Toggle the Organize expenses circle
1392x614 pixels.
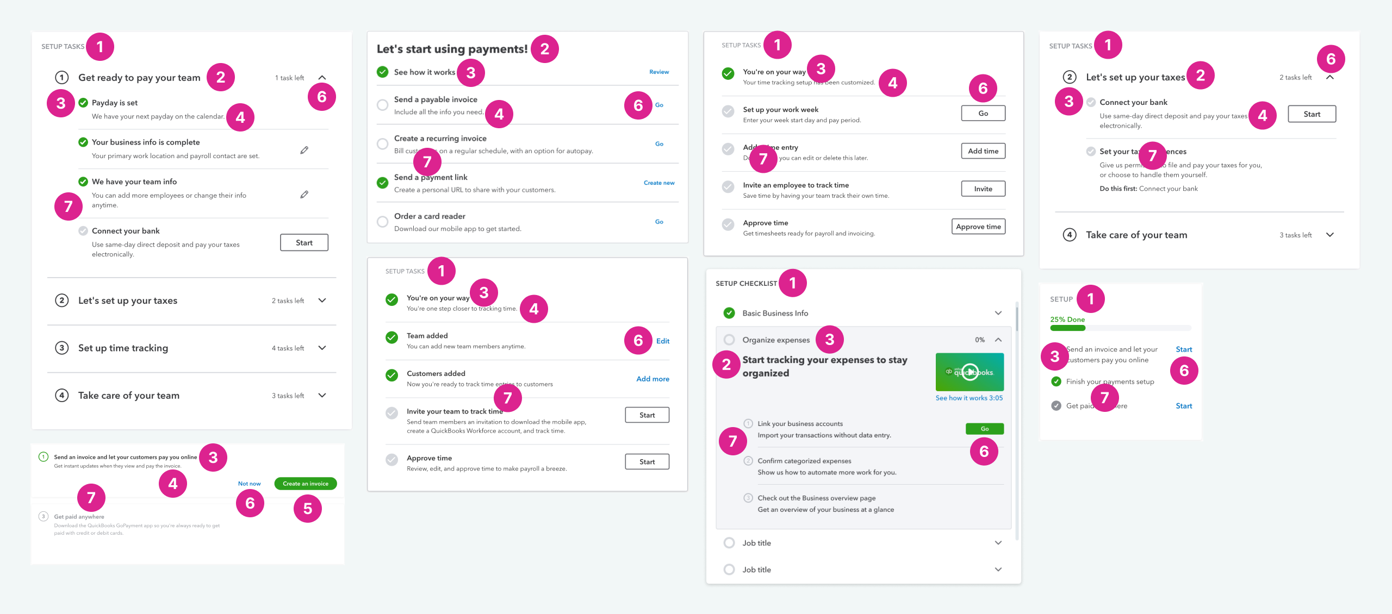point(729,340)
